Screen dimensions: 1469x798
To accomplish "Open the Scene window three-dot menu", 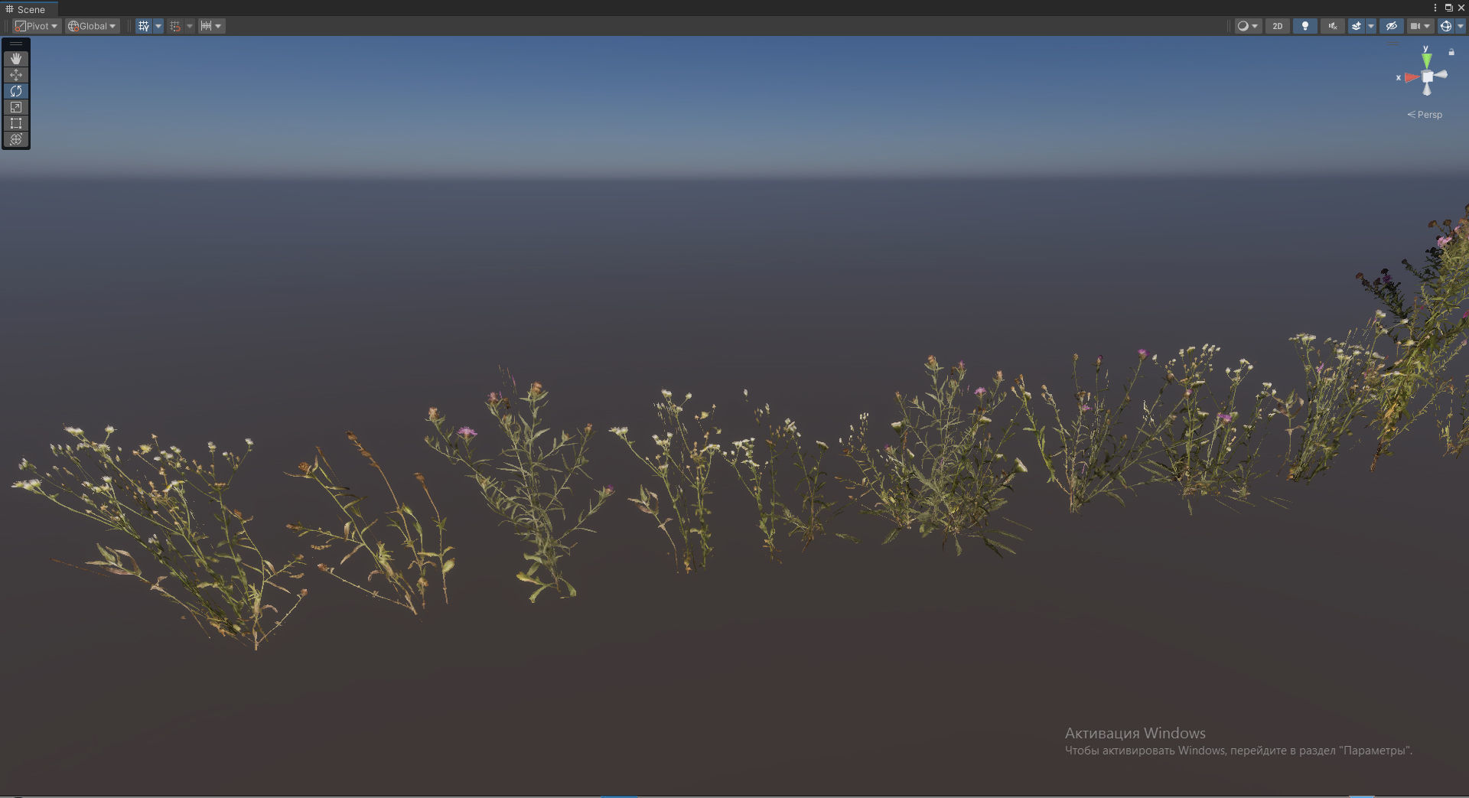I will (1435, 8).
